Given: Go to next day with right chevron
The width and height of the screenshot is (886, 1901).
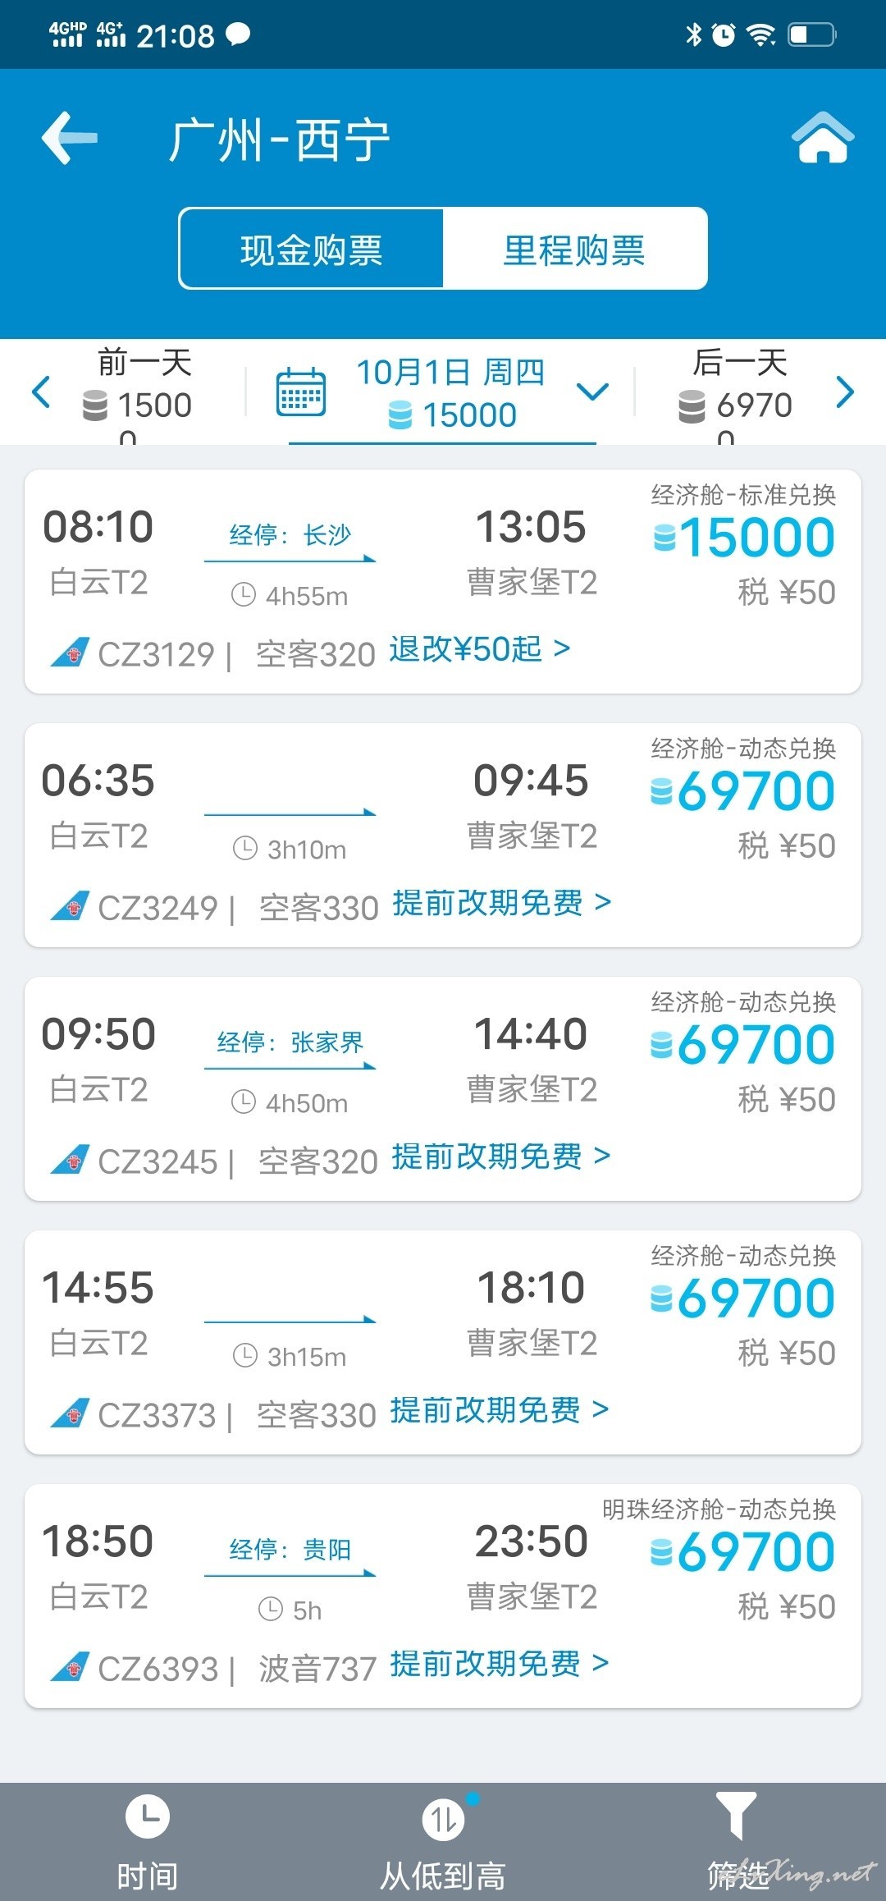Looking at the screenshot, I should click(x=845, y=392).
